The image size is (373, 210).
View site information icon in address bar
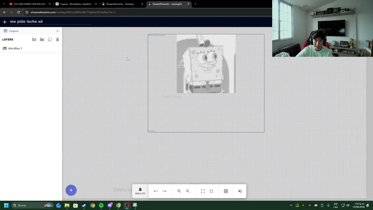point(27,12)
